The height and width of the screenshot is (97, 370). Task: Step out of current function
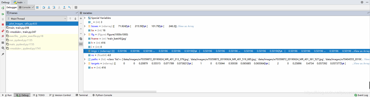[64, 7]
